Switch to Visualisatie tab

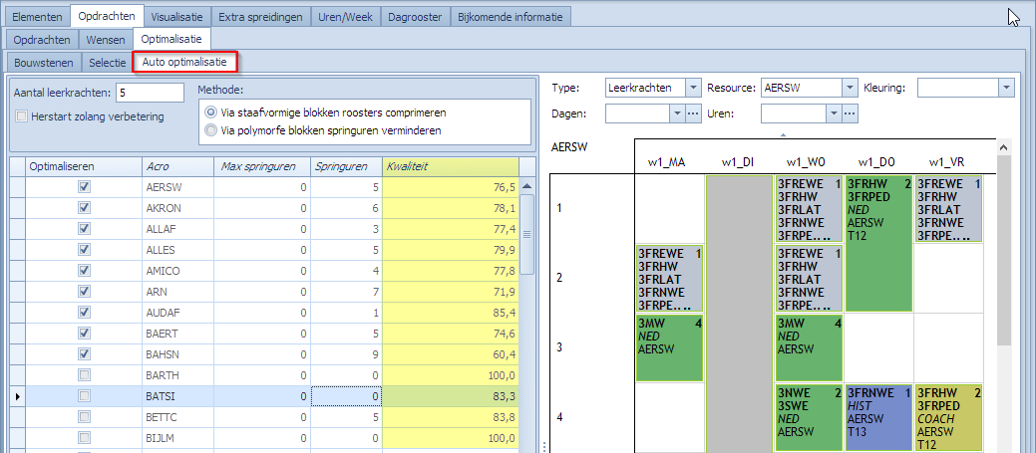coord(177,17)
